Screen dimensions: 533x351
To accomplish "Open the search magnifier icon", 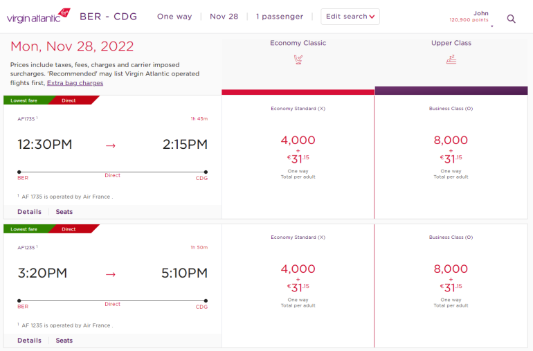I will 512,19.
